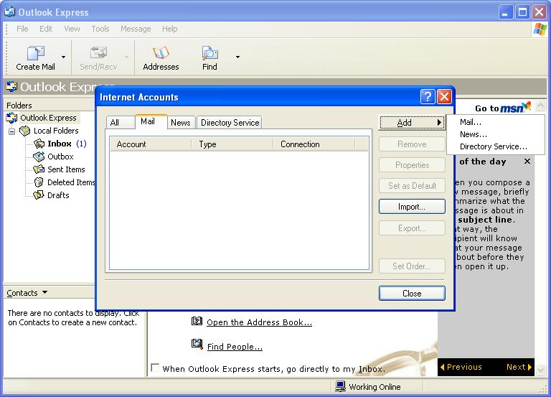The width and height of the screenshot is (551, 397).
Task: Click the Deleted Items folder icon
Action: tap(39, 182)
